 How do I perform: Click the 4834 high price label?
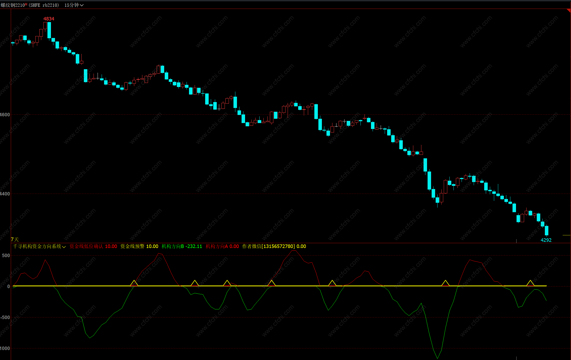[49, 19]
